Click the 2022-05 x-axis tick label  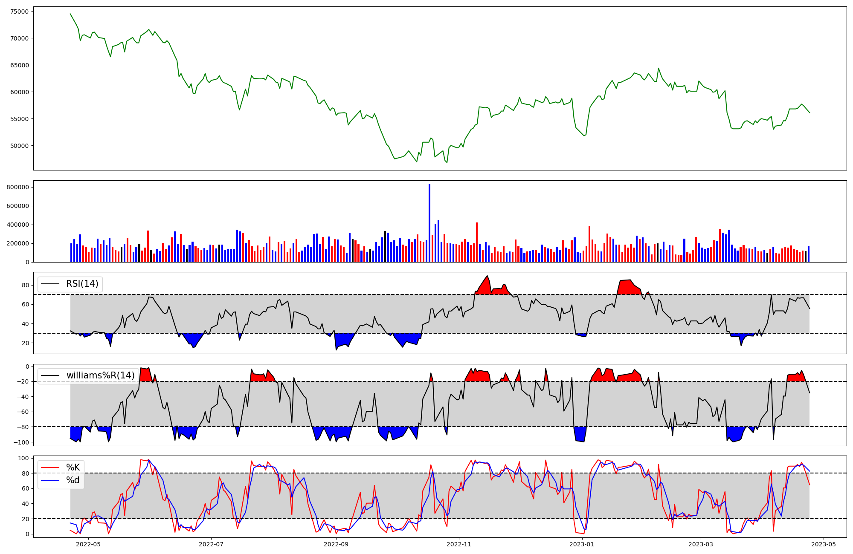(88, 544)
